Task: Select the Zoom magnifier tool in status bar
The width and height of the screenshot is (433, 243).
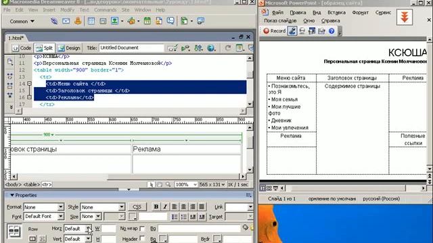Action: [x=168, y=184]
